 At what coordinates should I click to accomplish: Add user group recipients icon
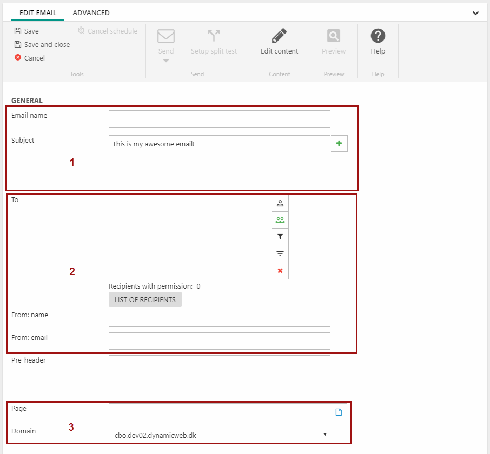point(280,220)
